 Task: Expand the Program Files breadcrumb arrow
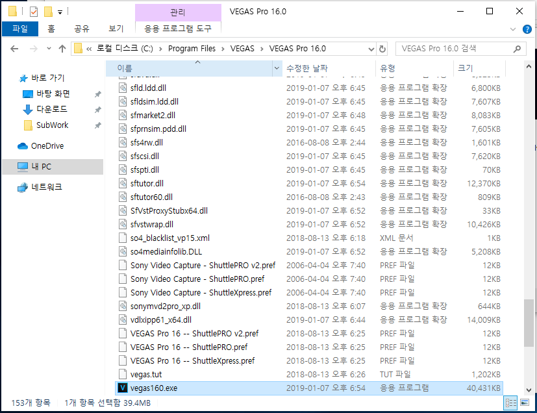223,49
